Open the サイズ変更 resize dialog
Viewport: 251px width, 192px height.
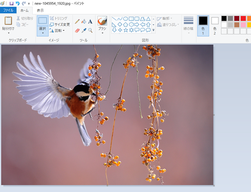pos(60,25)
